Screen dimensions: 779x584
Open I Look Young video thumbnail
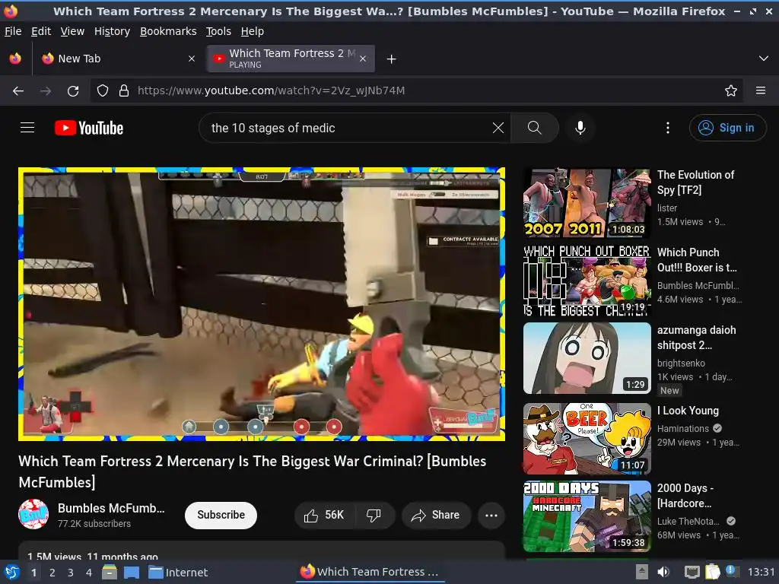pyautogui.click(x=587, y=439)
